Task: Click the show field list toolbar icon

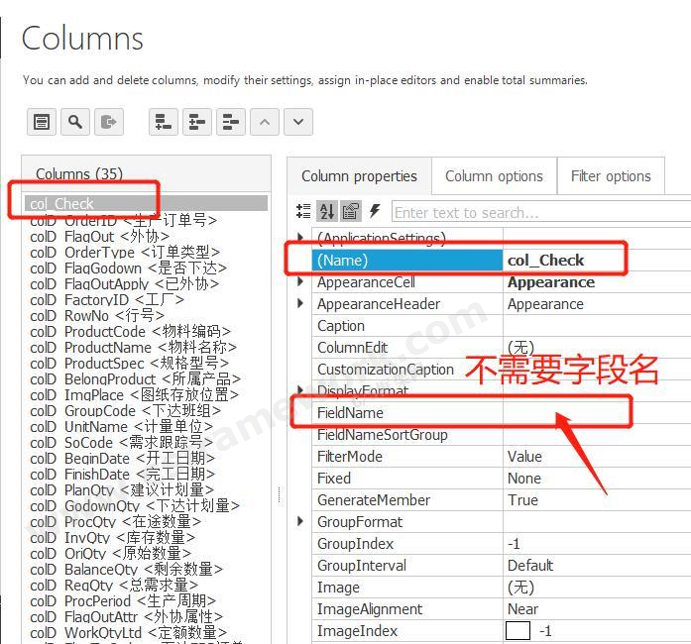Action: point(42,122)
